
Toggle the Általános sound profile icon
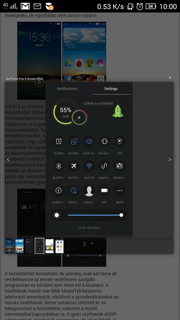pyautogui.click(x=89, y=141)
